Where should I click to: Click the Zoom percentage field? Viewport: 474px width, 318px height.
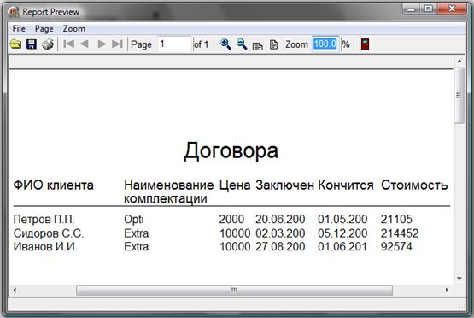pos(325,44)
